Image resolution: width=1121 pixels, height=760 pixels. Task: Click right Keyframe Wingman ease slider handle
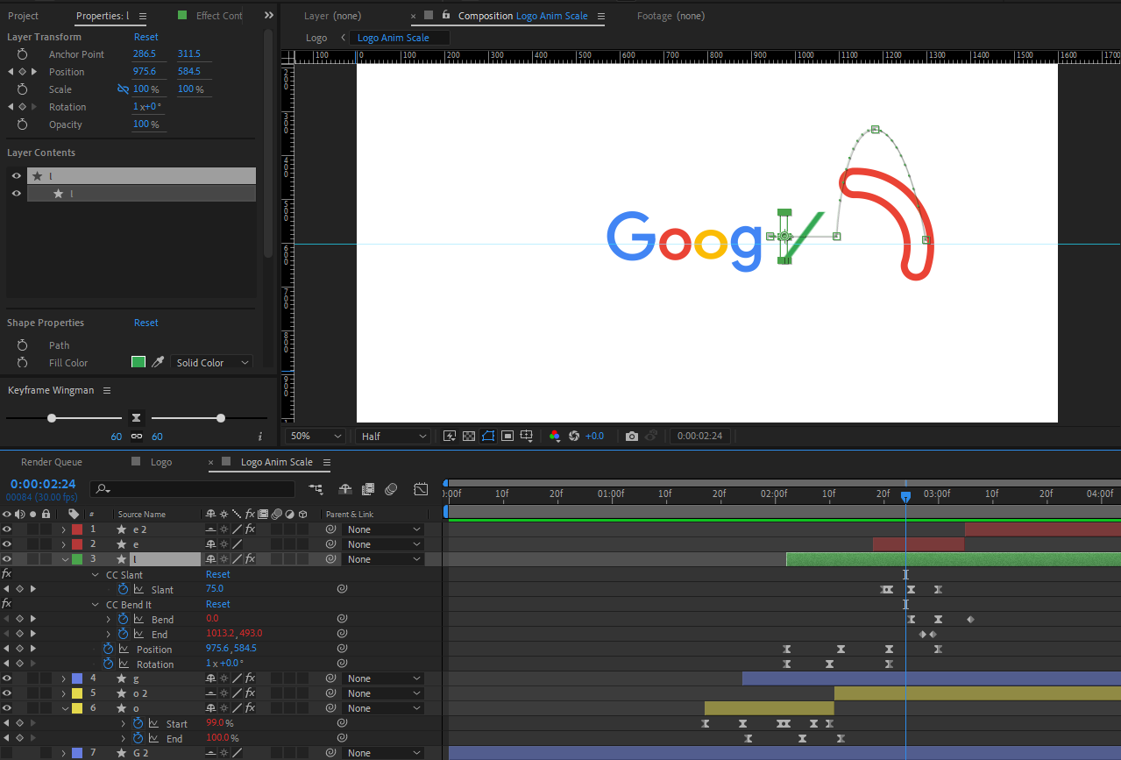tap(221, 418)
